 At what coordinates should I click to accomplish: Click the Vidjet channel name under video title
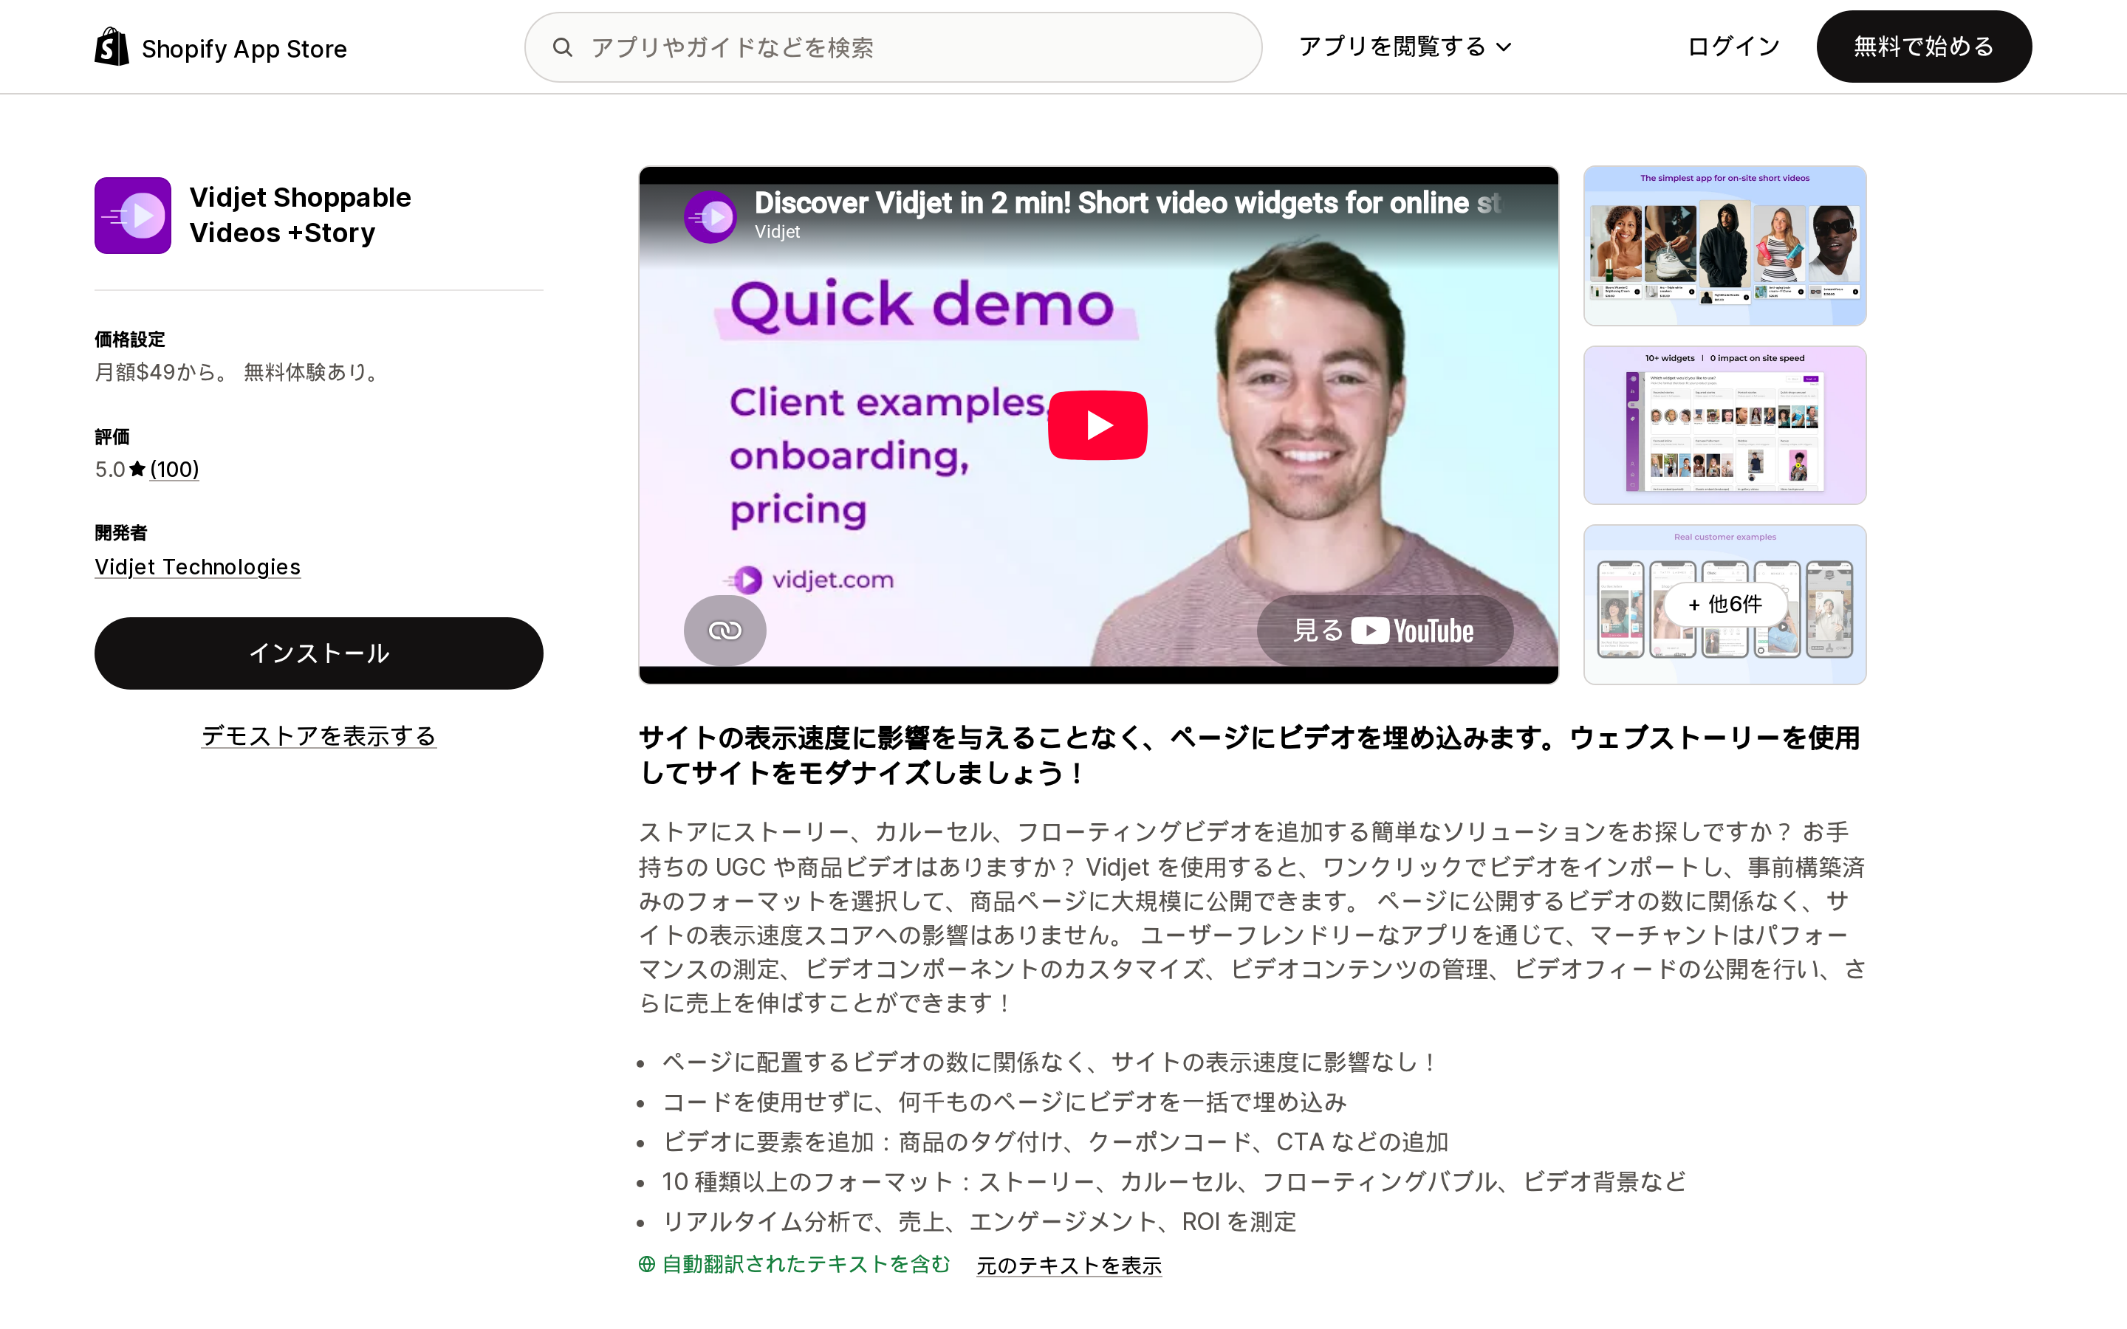pos(777,232)
